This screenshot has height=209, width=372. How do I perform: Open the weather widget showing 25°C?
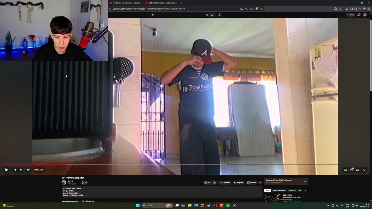(x=8, y=206)
